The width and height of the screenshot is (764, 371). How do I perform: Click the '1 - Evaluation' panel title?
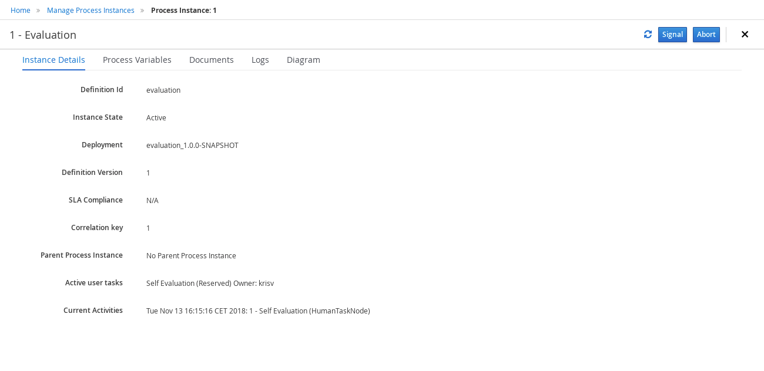tap(43, 35)
